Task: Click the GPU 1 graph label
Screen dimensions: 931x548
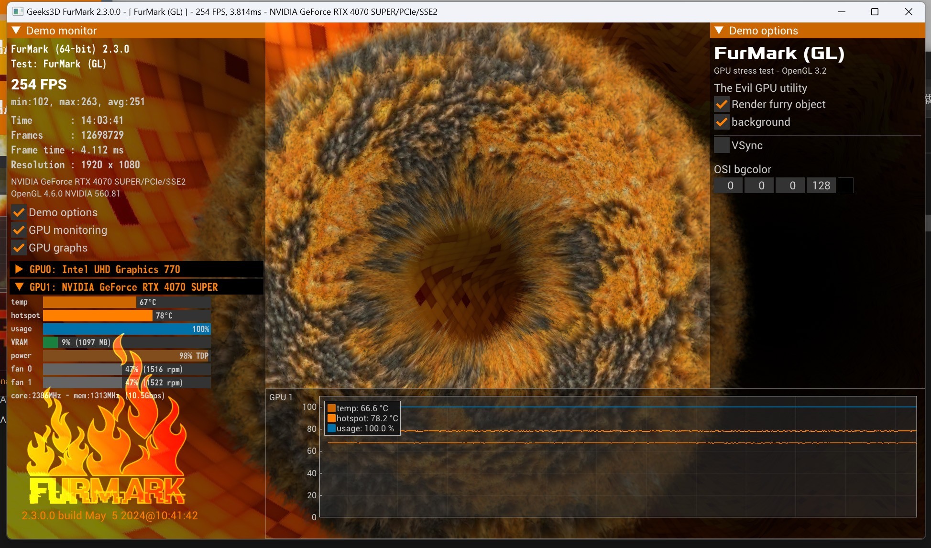Action: [x=281, y=397]
